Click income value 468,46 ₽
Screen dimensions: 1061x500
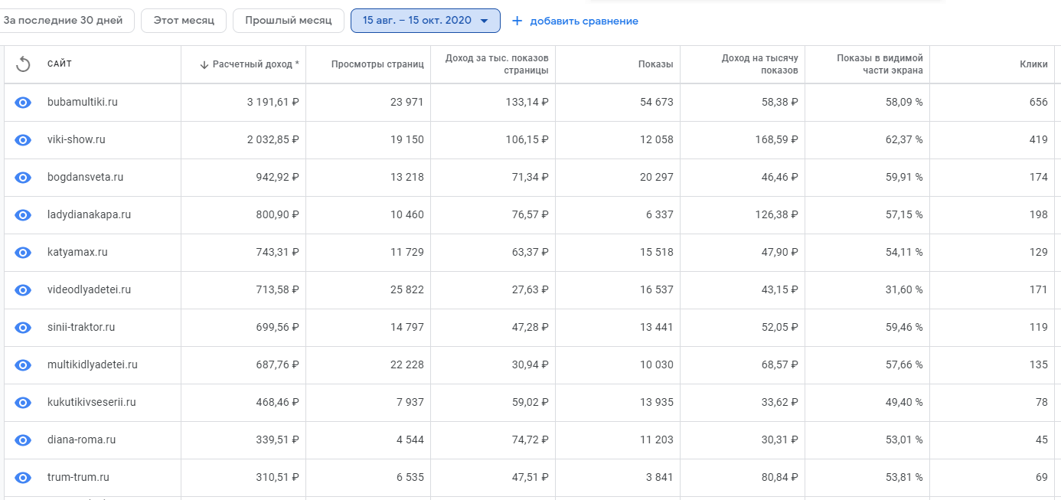click(278, 402)
